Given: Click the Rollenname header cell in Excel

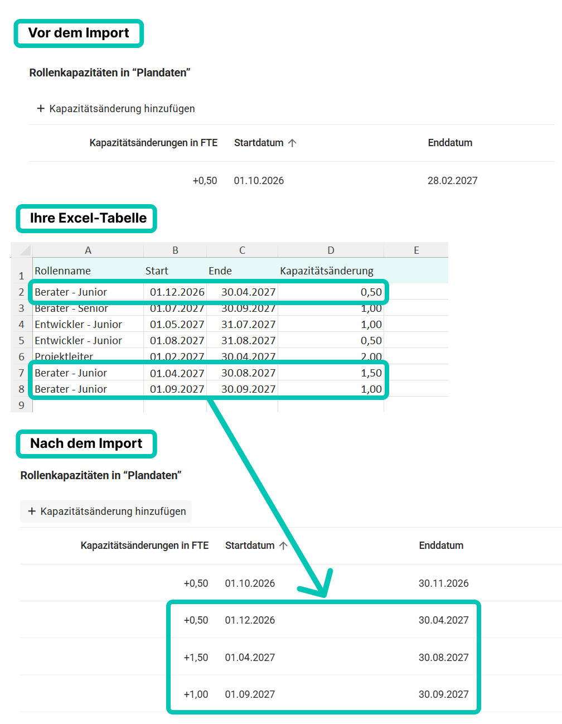Looking at the screenshot, I should tap(88, 271).
